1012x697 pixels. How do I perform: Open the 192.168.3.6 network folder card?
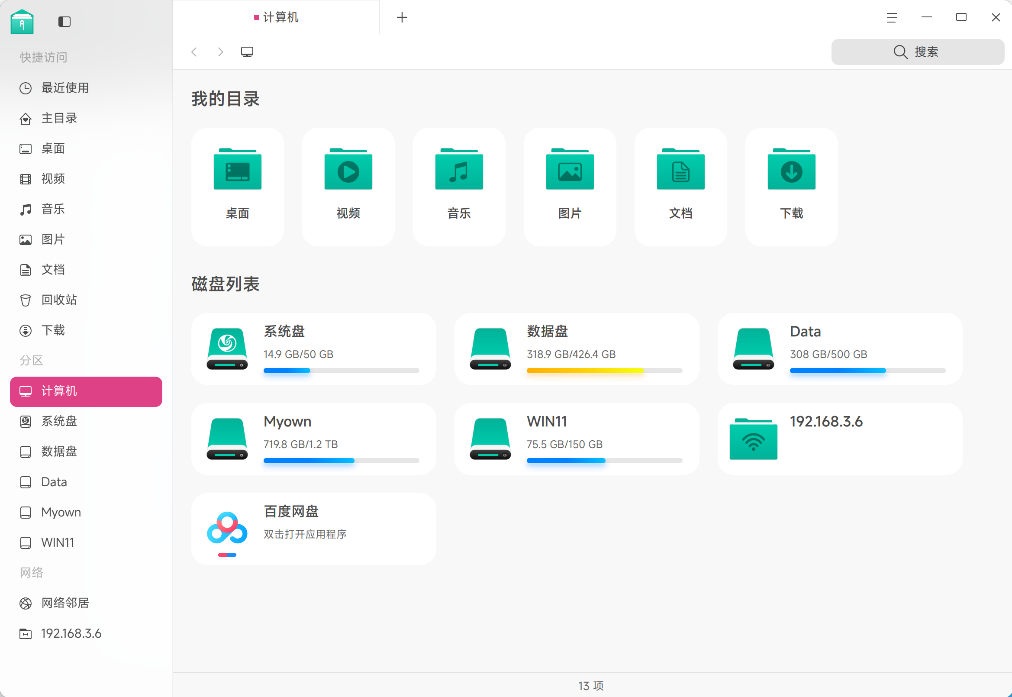840,439
